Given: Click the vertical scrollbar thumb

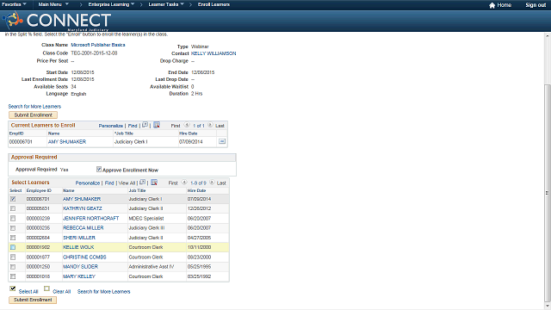Looking at the screenshot, I should click(x=548, y=193).
